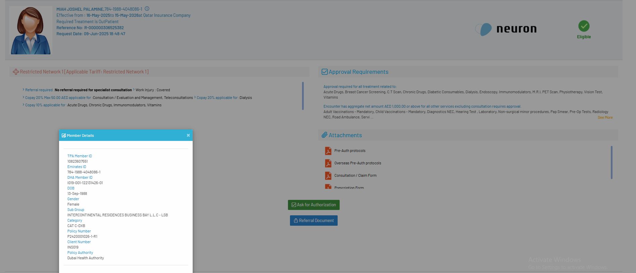The height and width of the screenshot is (273, 636).
Task: Click Gender value Female
Action: pos(73,204)
